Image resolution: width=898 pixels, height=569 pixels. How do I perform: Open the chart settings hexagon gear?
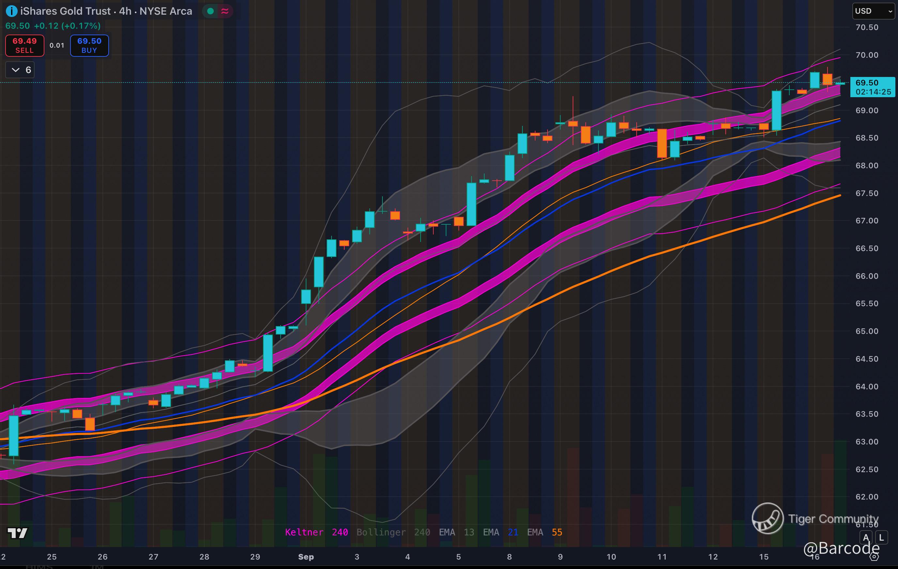(874, 557)
